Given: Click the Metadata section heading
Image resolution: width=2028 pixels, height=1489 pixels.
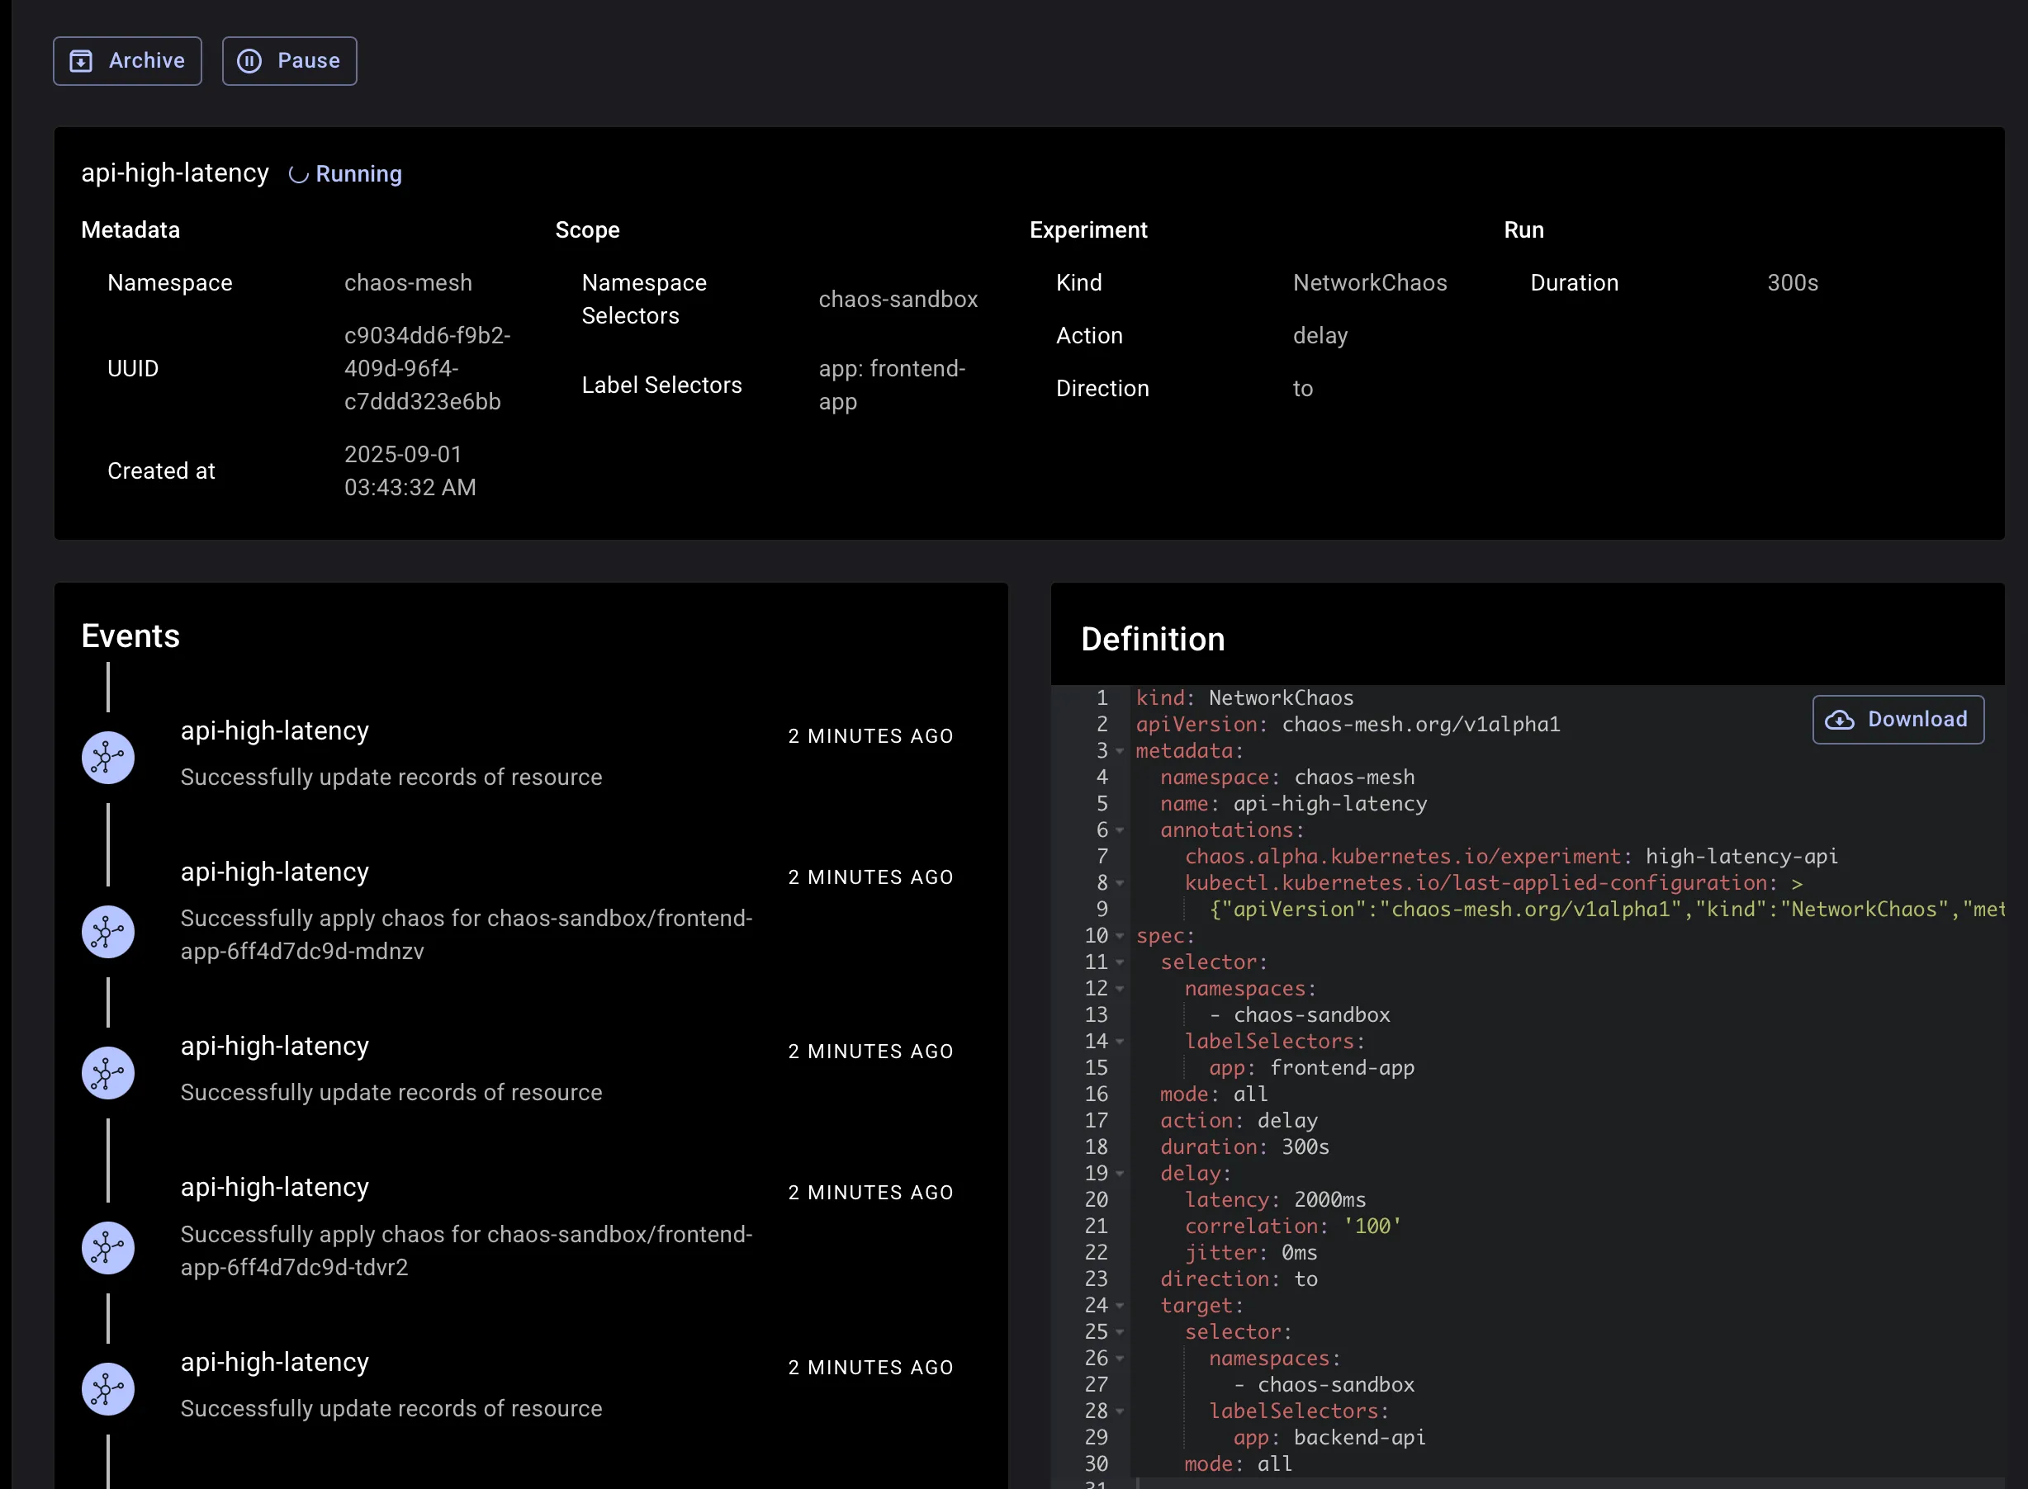Looking at the screenshot, I should 130,229.
